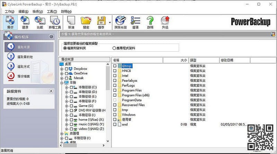Click the DVD RW drive icon

click(x=75, y=110)
